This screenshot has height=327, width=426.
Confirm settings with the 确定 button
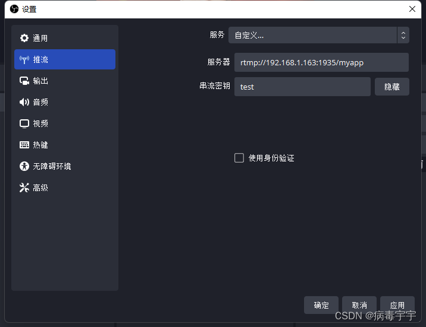point(321,305)
